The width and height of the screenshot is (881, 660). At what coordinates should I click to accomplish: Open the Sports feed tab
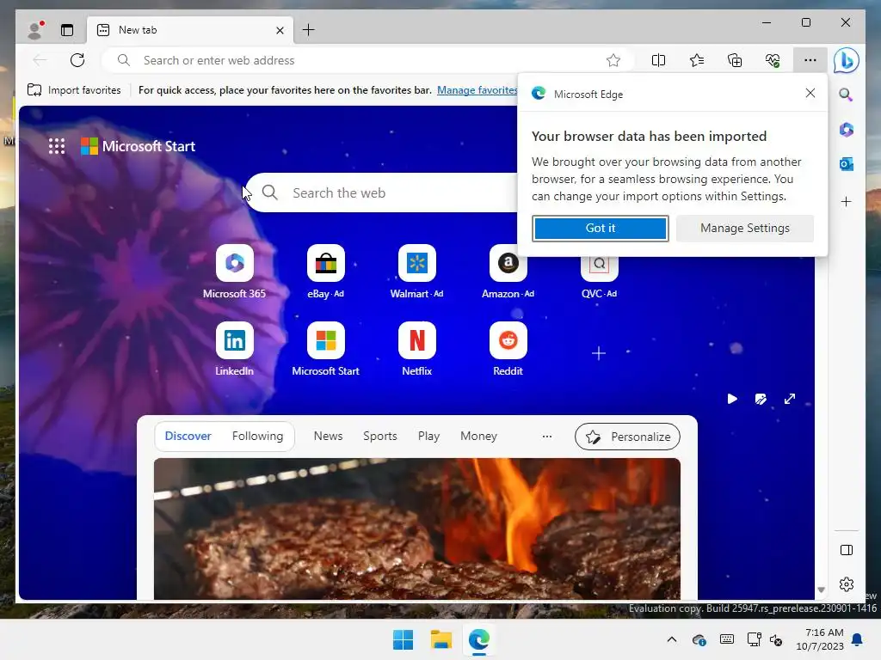pyautogui.click(x=379, y=436)
